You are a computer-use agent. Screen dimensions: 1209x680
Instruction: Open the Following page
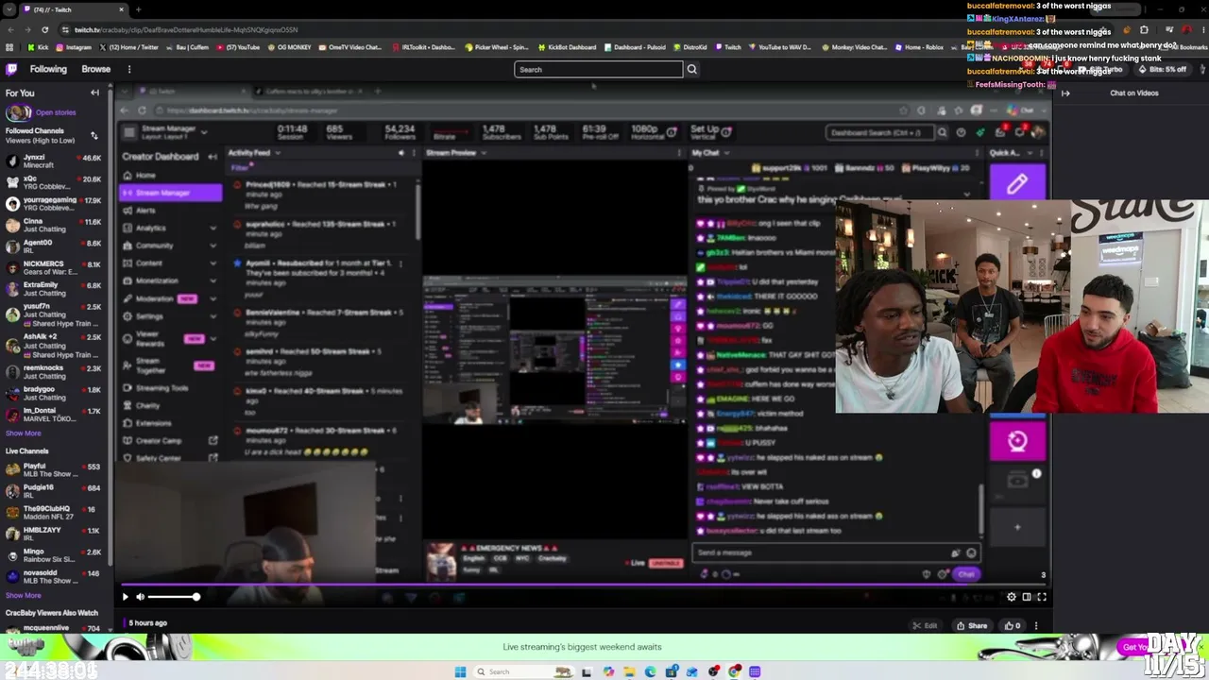pos(48,69)
